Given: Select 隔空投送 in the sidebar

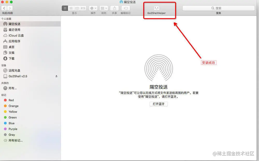Looking at the screenshot, I should click(x=30, y=24).
